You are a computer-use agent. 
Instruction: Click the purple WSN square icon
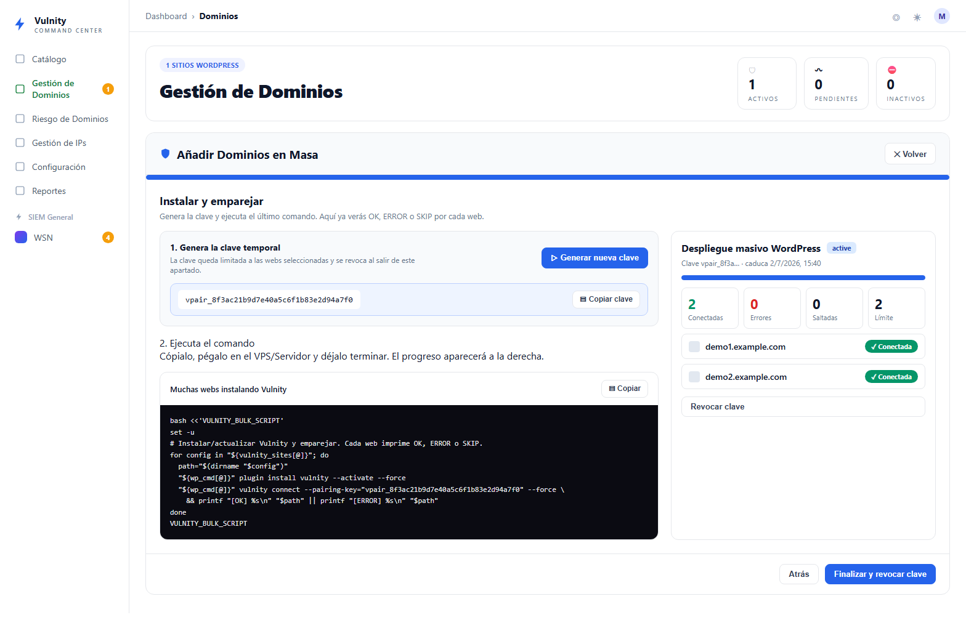pyautogui.click(x=21, y=237)
